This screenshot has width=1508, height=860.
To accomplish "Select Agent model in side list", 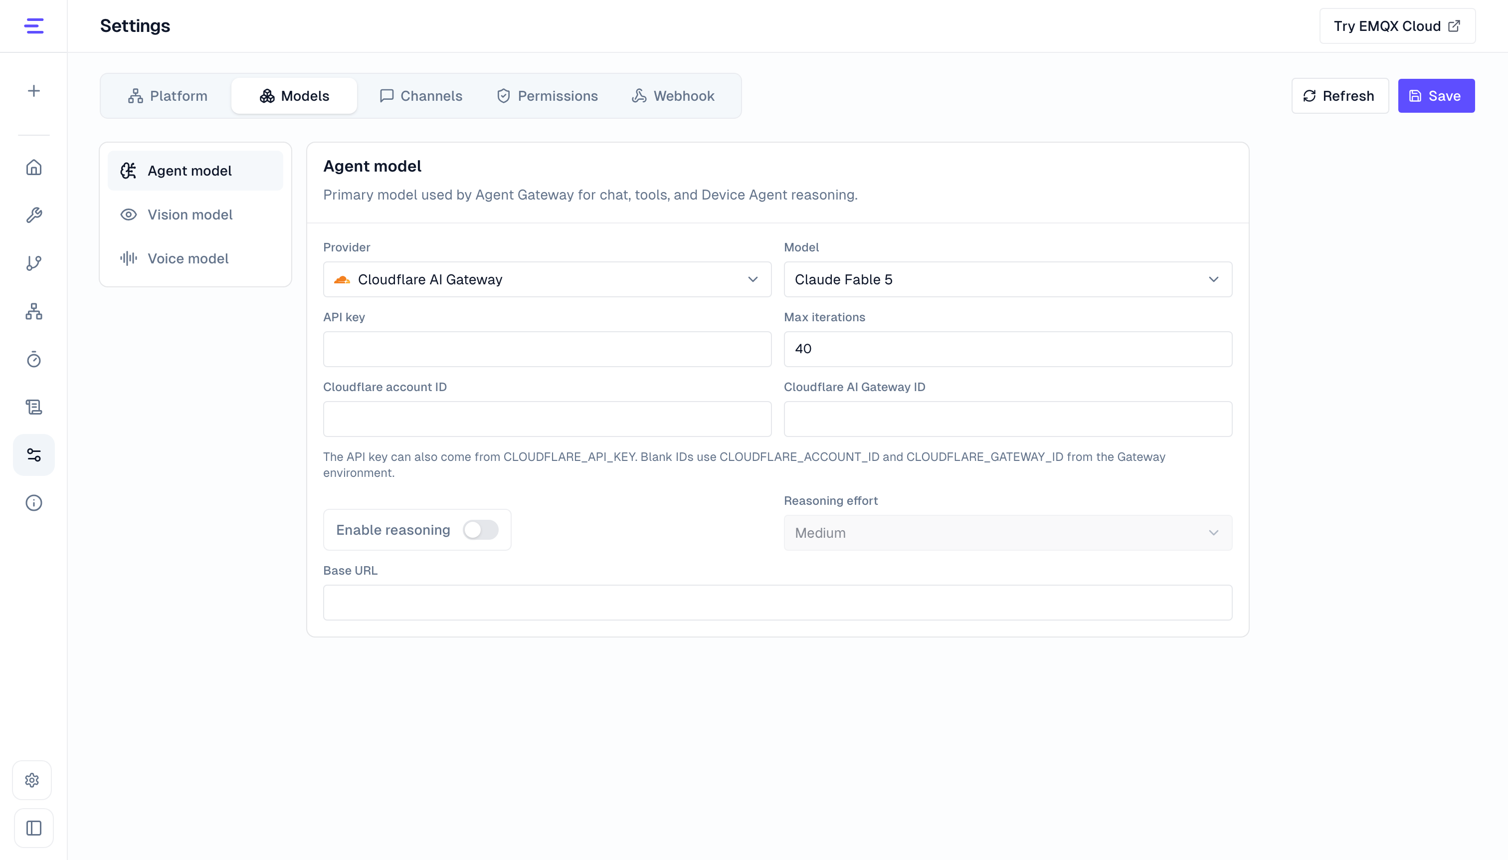I will [195, 171].
